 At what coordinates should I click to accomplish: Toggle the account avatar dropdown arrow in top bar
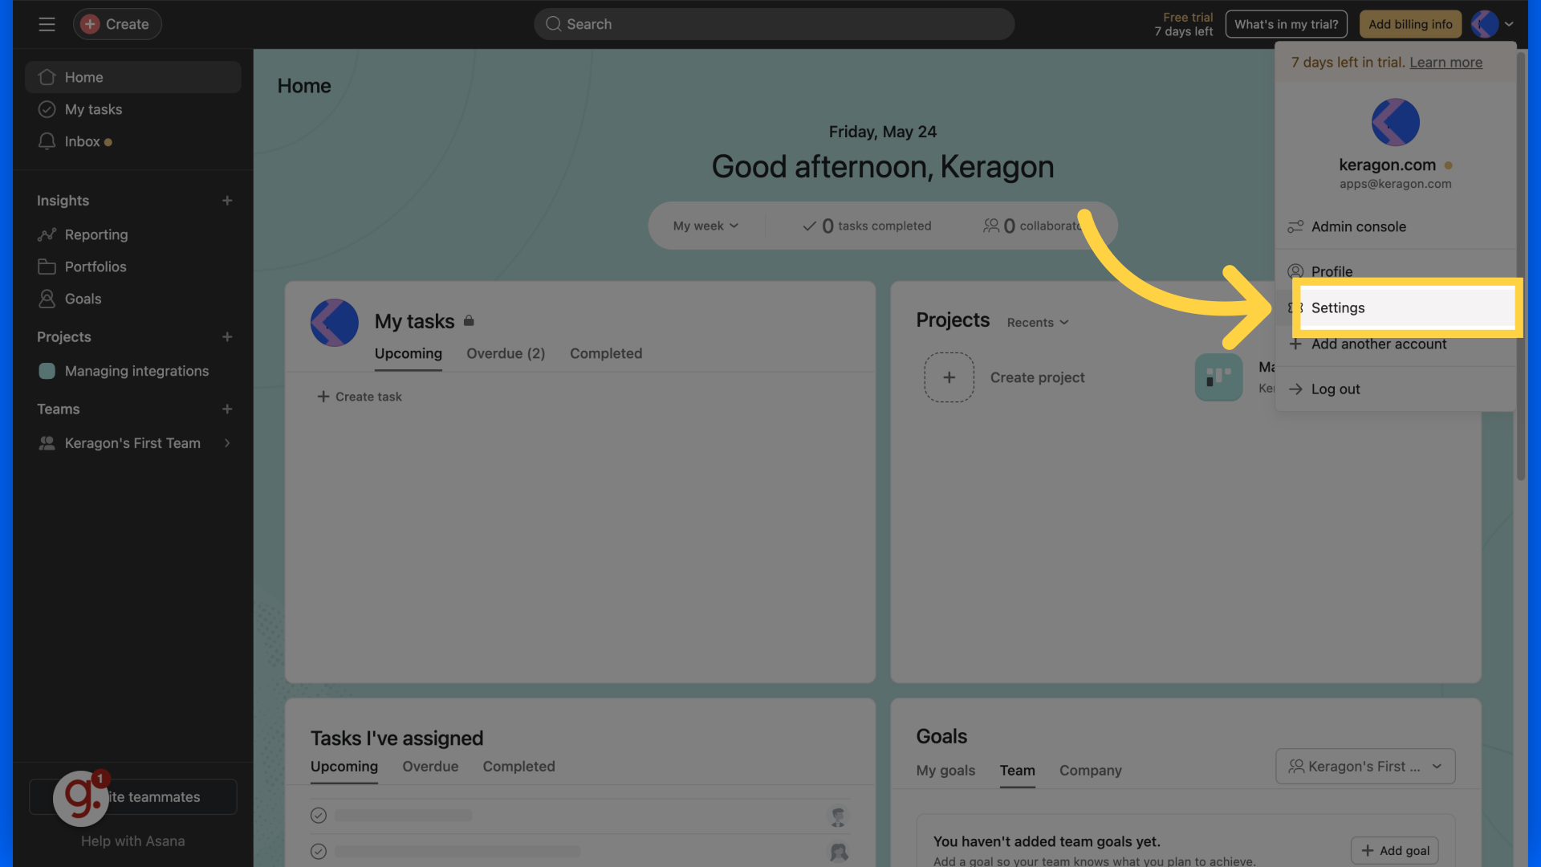pos(1509,24)
